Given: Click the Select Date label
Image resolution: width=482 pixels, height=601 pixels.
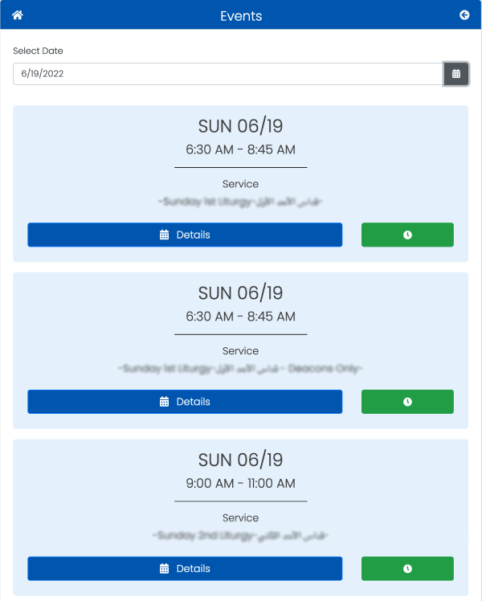Looking at the screenshot, I should pyautogui.click(x=38, y=51).
